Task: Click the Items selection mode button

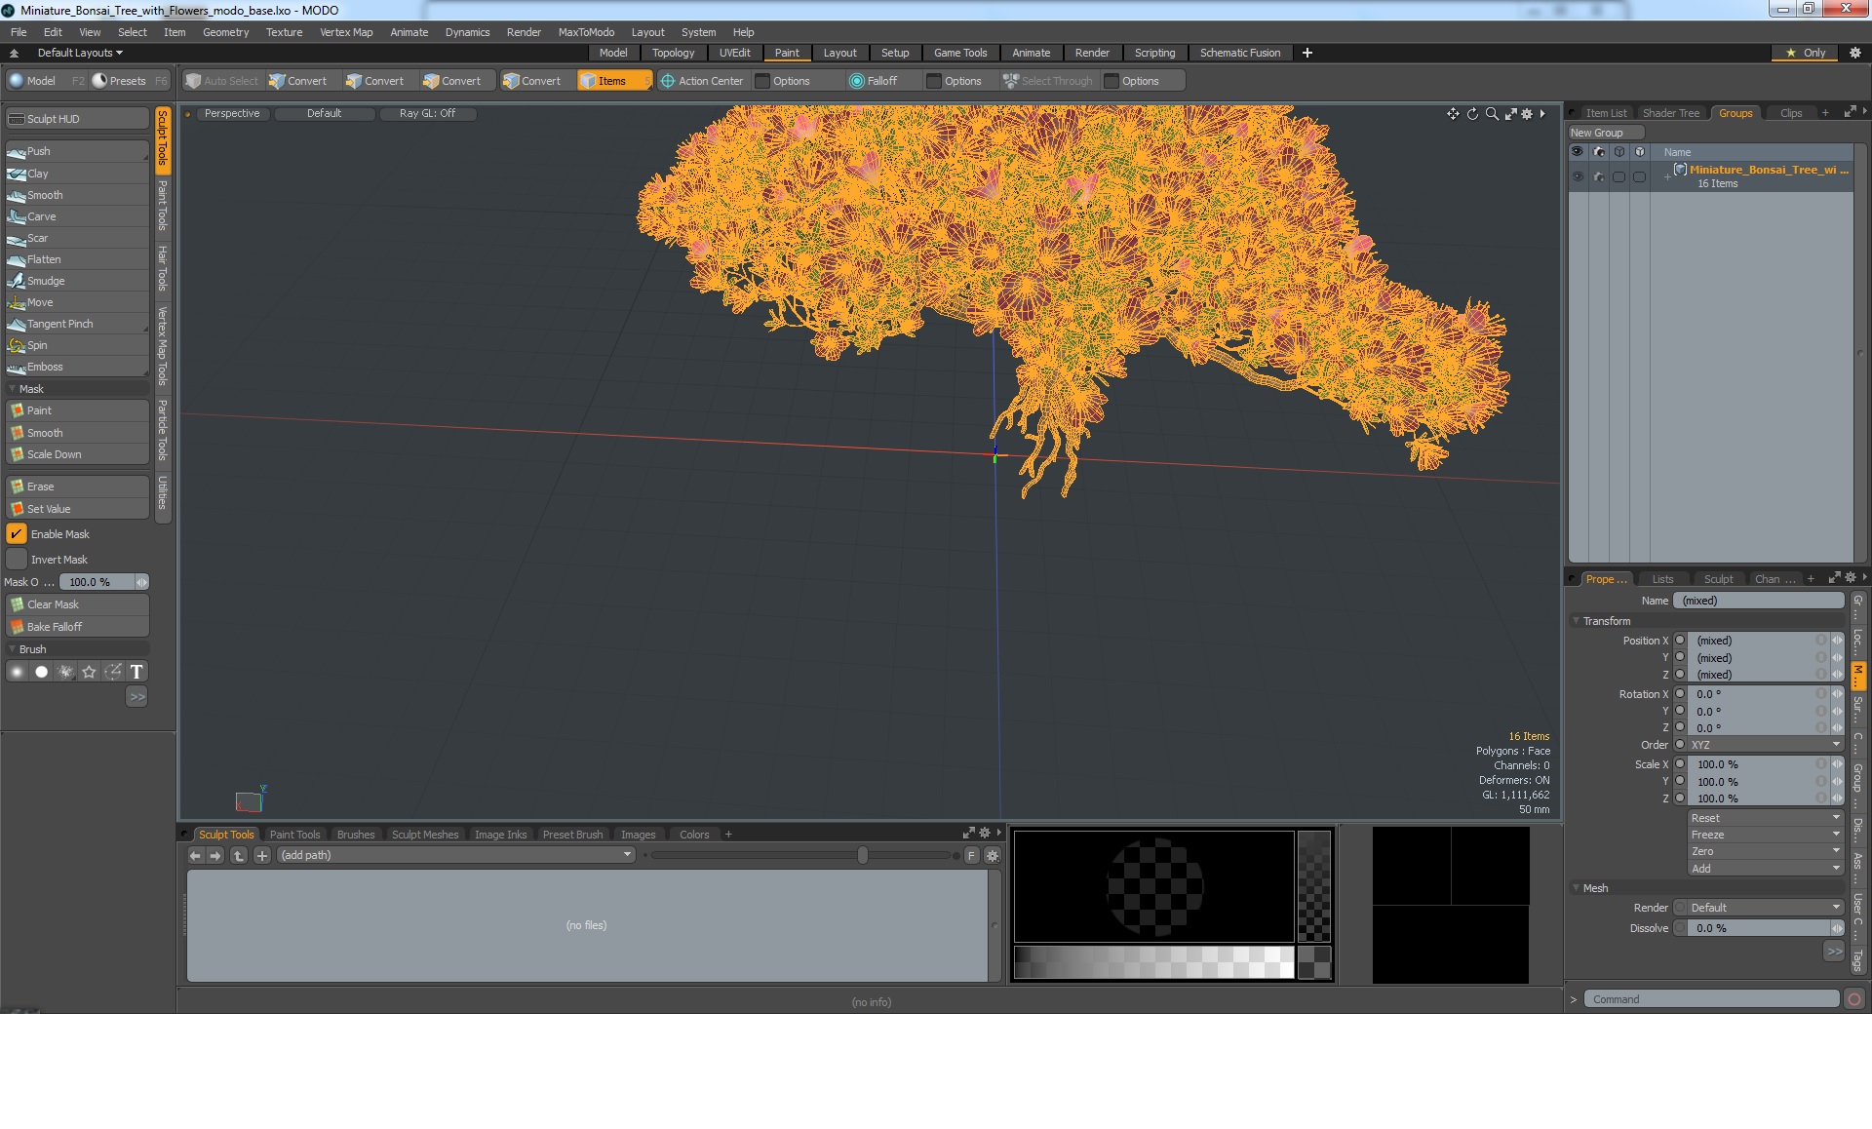Action: coord(614,81)
